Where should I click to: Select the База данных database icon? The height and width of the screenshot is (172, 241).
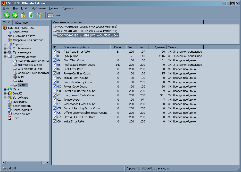click(10, 114)
